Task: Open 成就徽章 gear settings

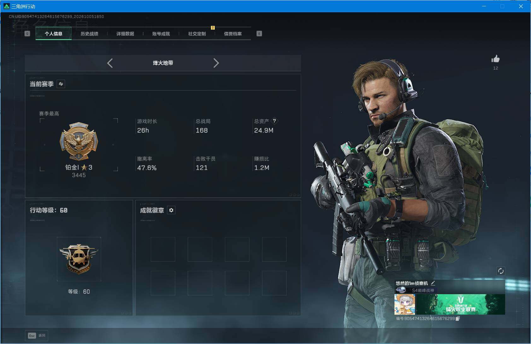Action: [171, 210]
